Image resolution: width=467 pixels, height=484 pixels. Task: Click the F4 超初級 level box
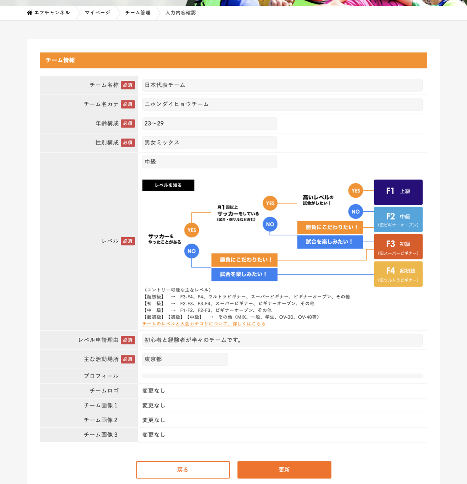398,274
